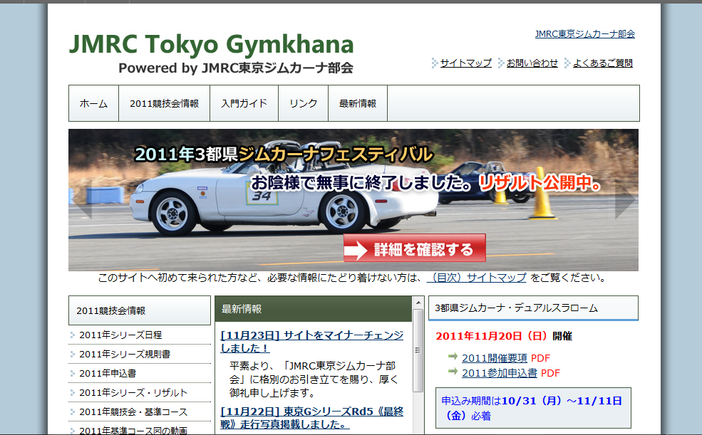The height and width of the screenshot is (435, 702).
Task: Click the arrow icon beside お問い合わせ
Action: tap(501, 63)
